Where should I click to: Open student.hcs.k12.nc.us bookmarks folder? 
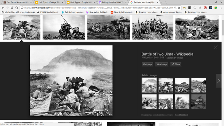point(18,12)
